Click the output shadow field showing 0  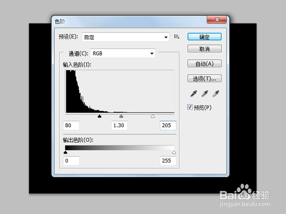[71, 161]
